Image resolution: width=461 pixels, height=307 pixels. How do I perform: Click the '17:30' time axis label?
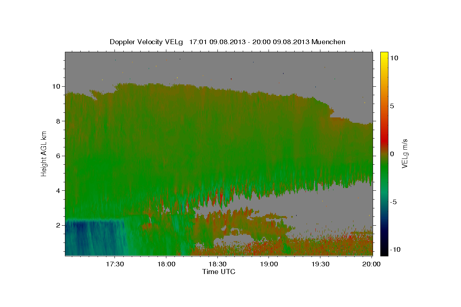click(114, 264)
